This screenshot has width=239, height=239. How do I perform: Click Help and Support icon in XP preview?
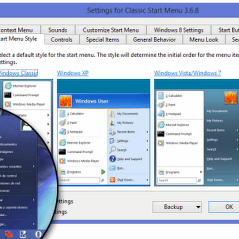click(x=113, y=159)
